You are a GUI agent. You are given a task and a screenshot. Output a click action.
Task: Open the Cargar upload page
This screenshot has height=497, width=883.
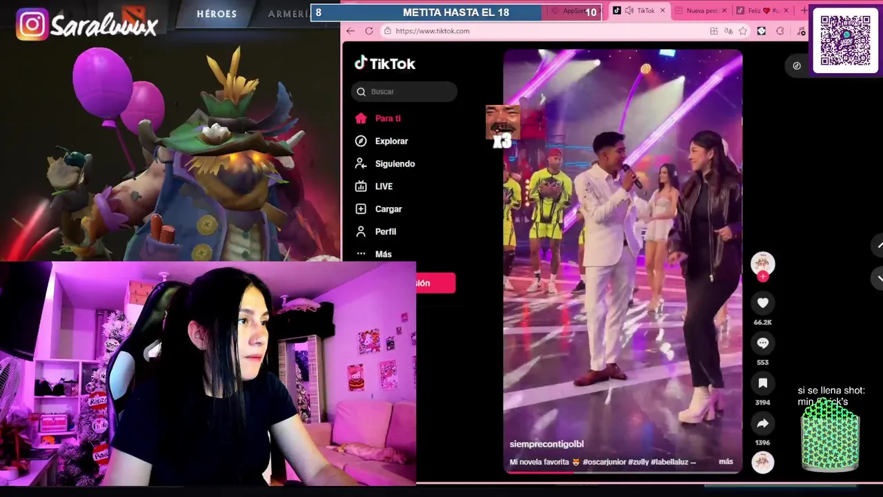(378, 209)
